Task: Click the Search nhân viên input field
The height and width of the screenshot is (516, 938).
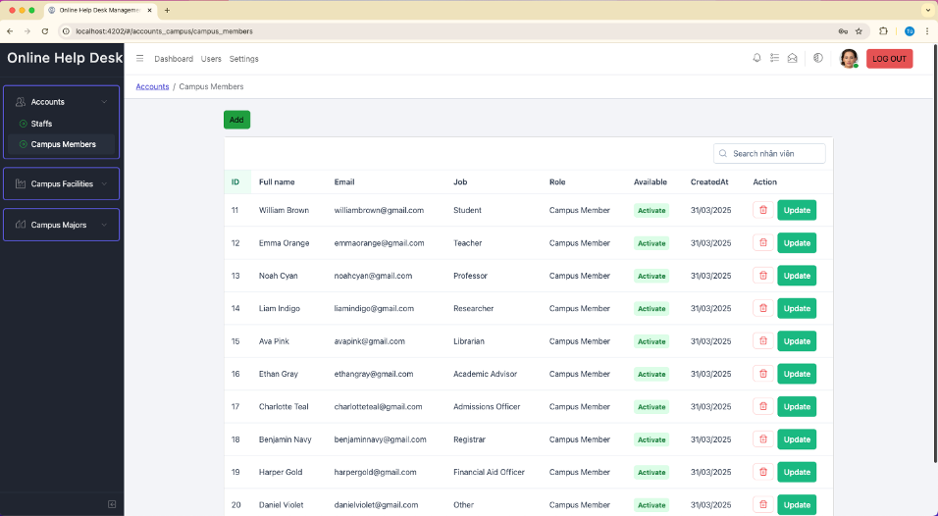Action: tap(769, 154)
